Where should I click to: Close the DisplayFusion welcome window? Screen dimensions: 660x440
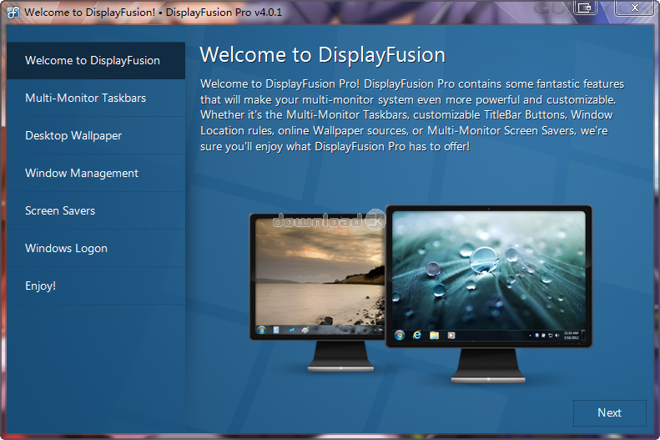634,8
